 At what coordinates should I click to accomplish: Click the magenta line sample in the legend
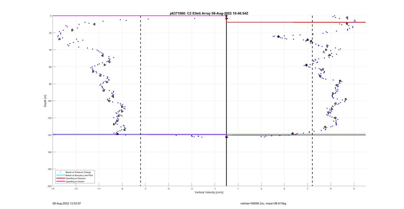(x=60, y=181)
